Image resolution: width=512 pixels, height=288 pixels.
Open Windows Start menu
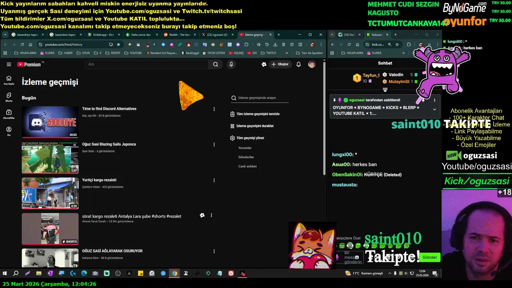[5, 274]
